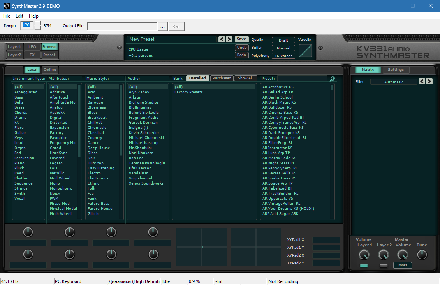
Task: Click the Undo button
Action: tap(241, 47)
